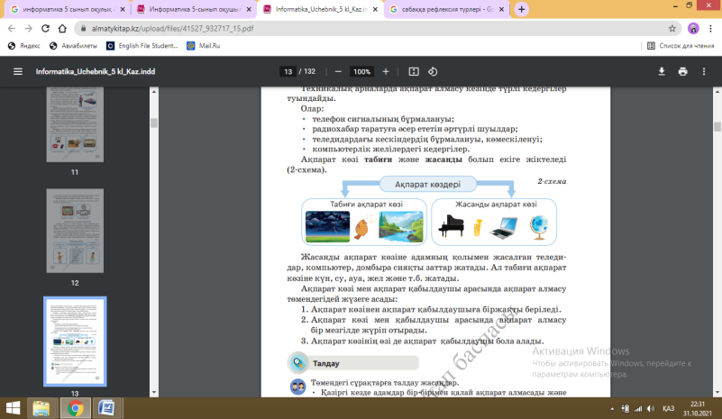Open the network signal tray icon

[638, 408]
